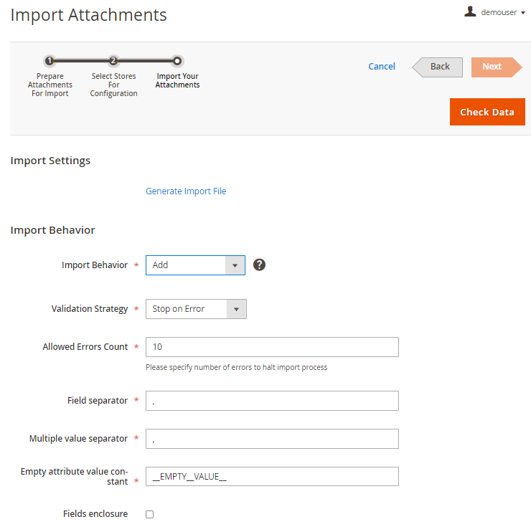Select Import Your Attachments step label
The width and height of the screenshot is (531, 532).
click(177, 80)
